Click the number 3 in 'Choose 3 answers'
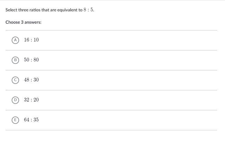 click(22, 22)
